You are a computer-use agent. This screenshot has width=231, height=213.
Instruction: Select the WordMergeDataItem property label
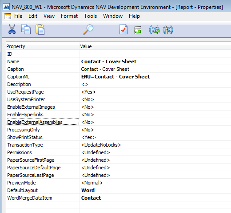point(30,198)
